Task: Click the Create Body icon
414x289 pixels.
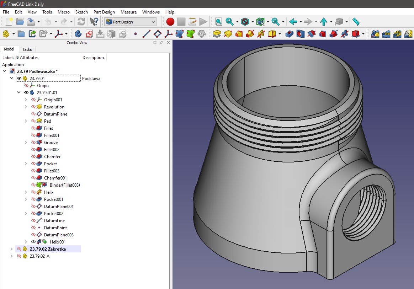Action: pyautogui.click(x=78, y=34)
